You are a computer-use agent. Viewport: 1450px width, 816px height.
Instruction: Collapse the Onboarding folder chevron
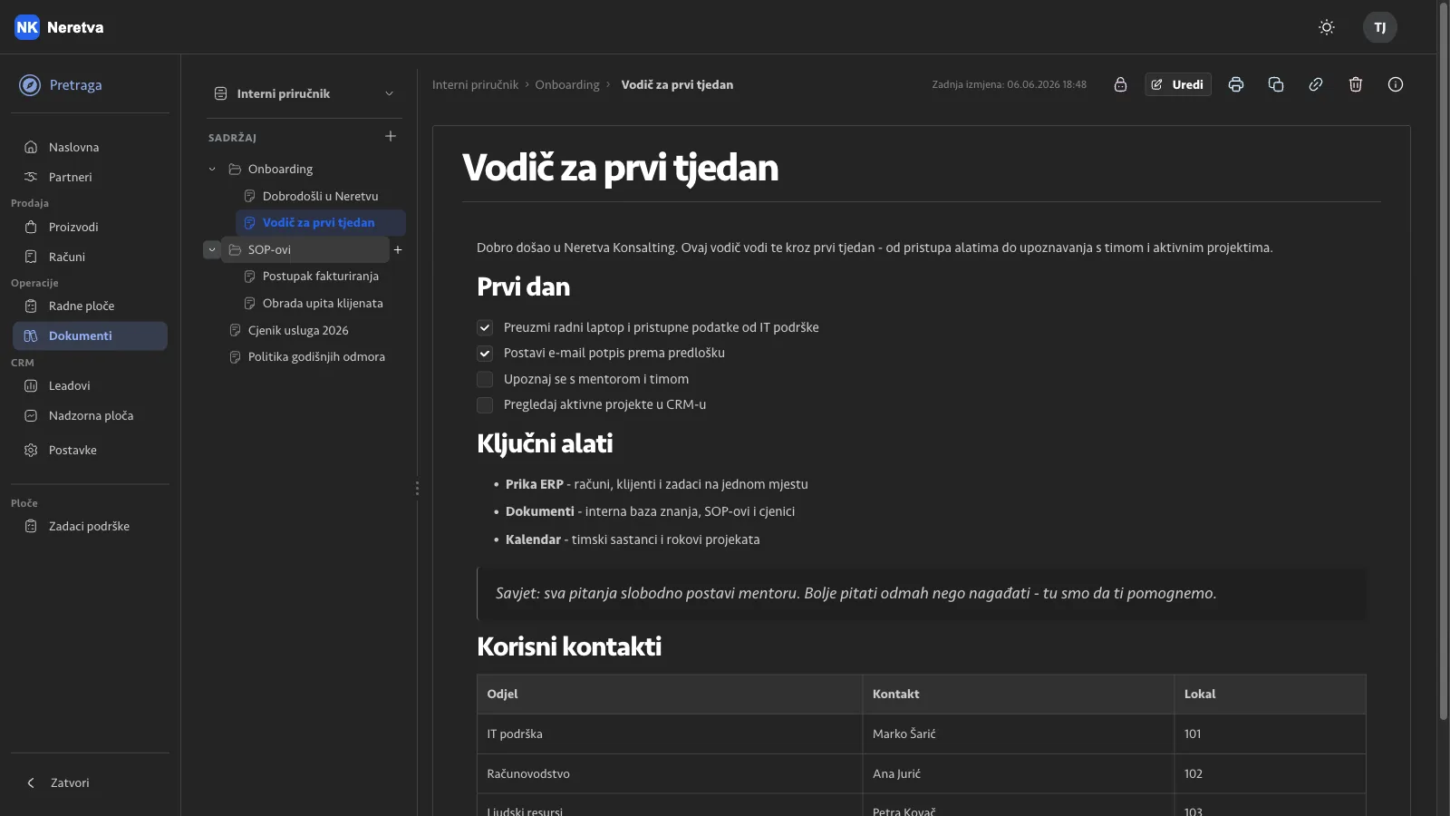point(212,169)
